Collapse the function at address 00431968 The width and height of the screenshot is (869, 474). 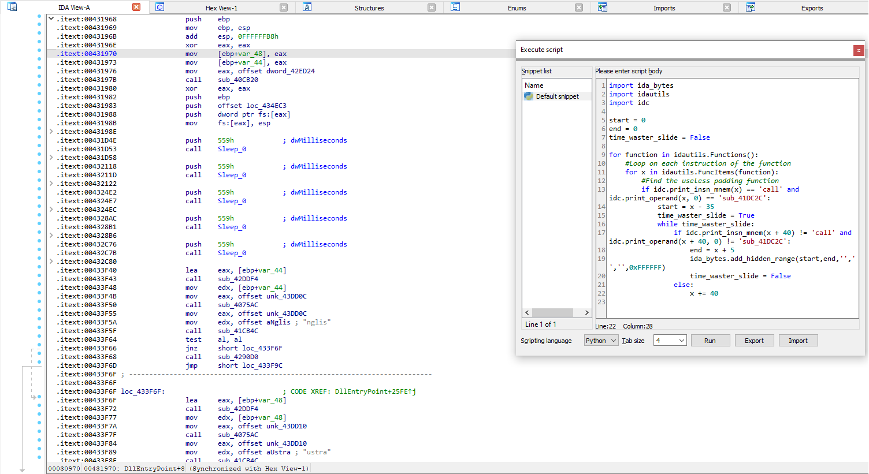click(x=51, y=19)
